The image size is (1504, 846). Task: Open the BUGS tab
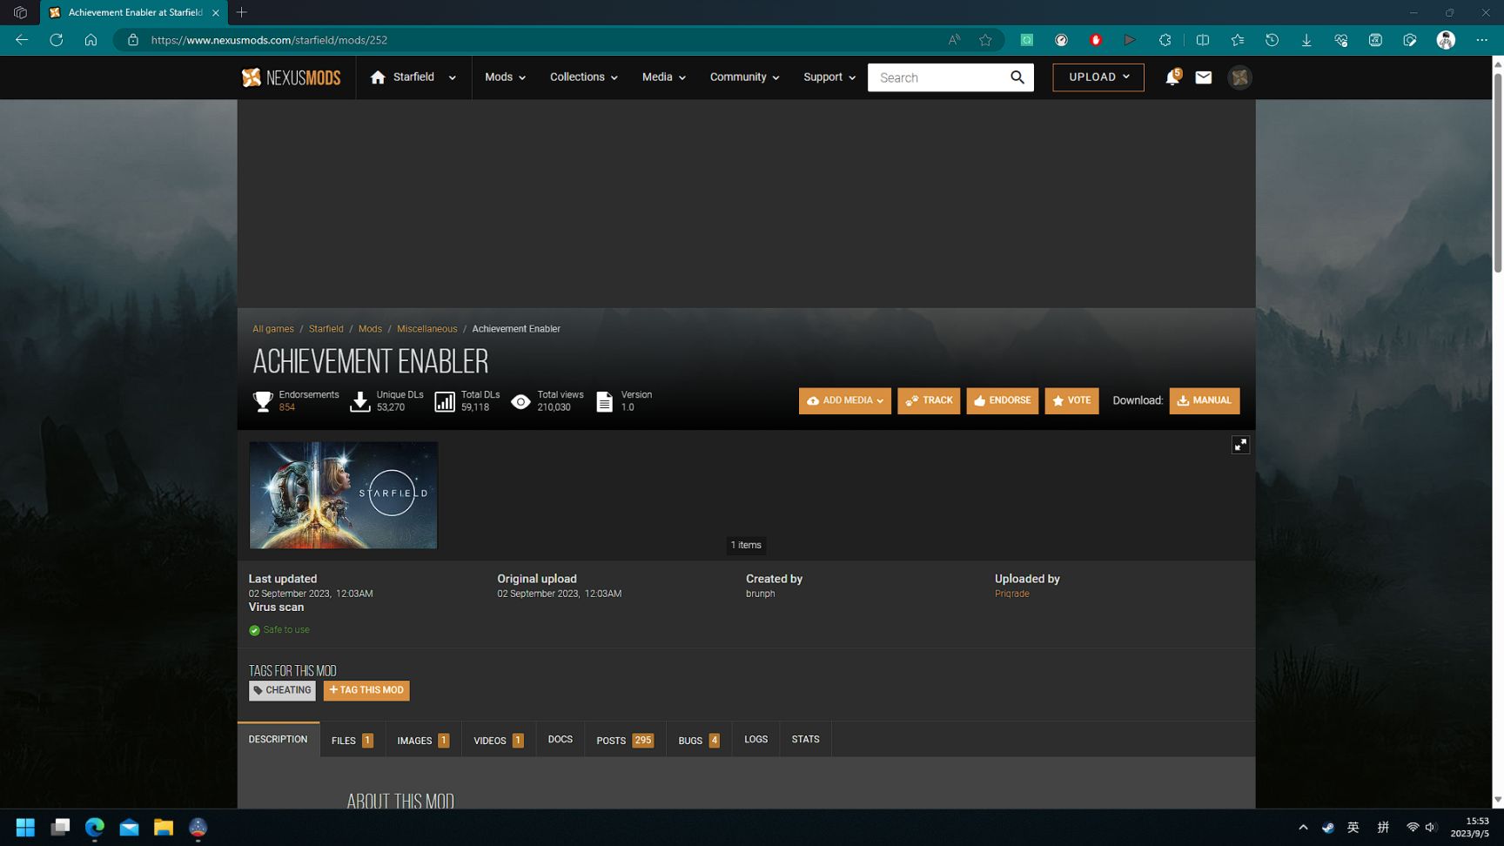point(699,740)
